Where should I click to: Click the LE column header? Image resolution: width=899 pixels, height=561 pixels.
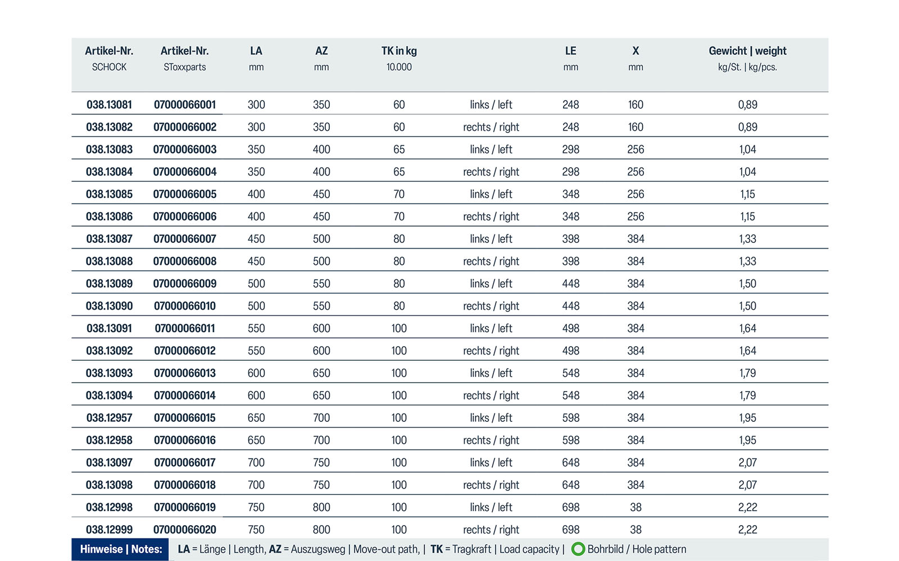(x=570, y=51)
